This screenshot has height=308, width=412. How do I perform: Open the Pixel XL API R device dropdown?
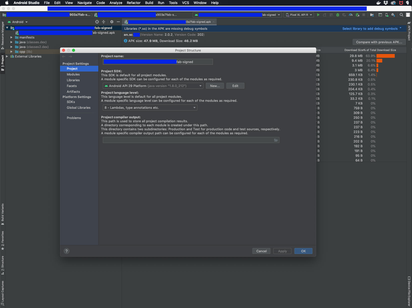(299, 15)
